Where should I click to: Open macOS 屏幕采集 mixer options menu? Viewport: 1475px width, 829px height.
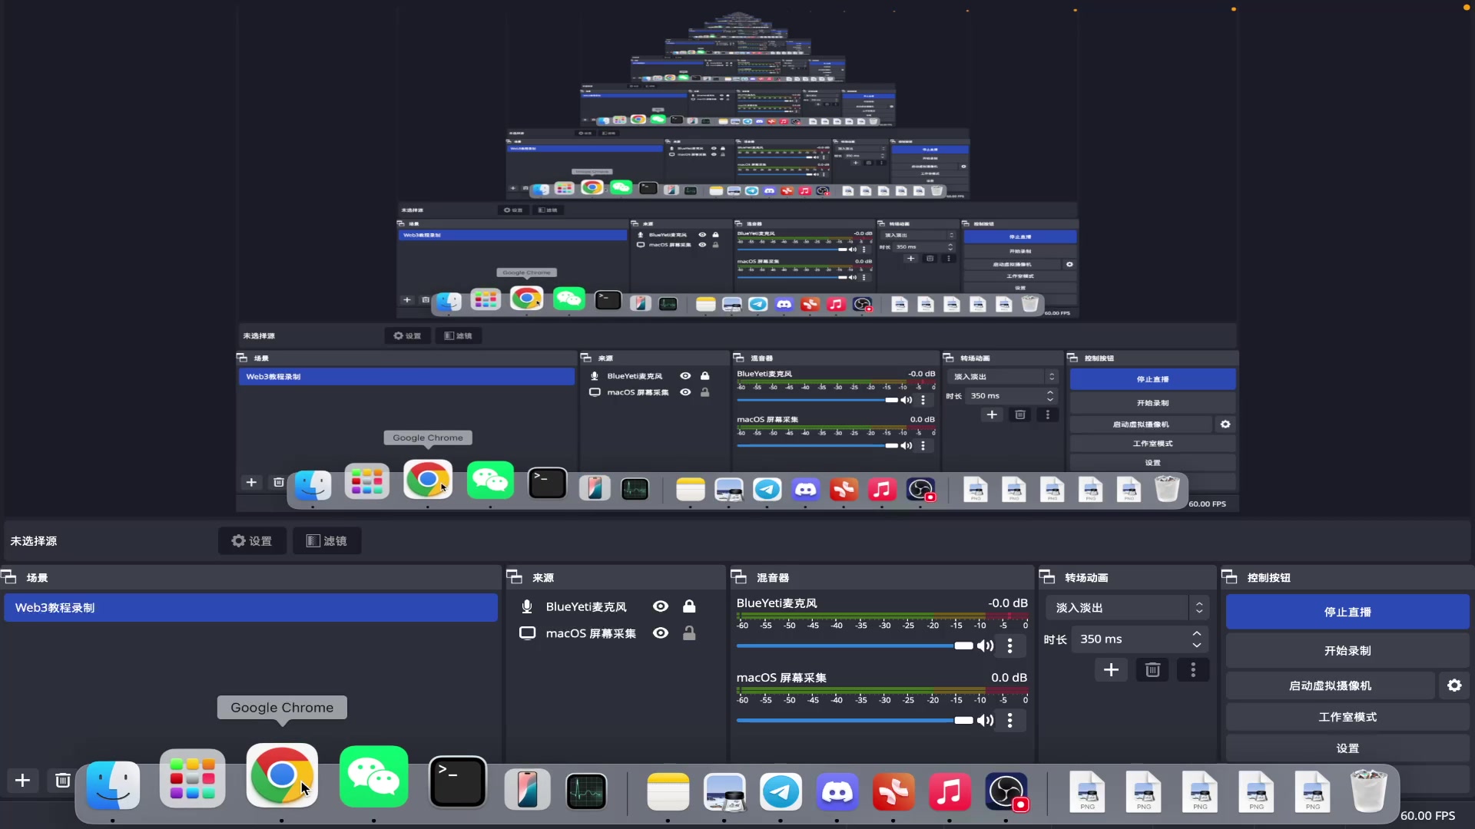1010,720
